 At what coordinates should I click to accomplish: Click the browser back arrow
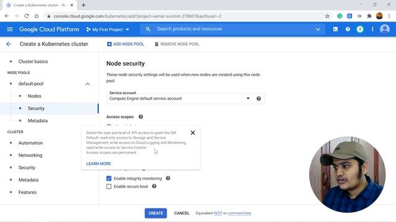(7, 16)
